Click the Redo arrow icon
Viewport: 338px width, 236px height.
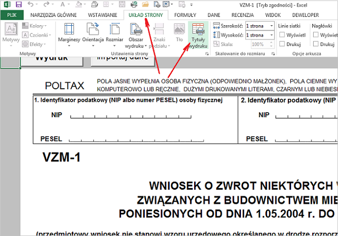point(46,4)
